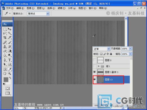Enable lock image pixels

104,54
